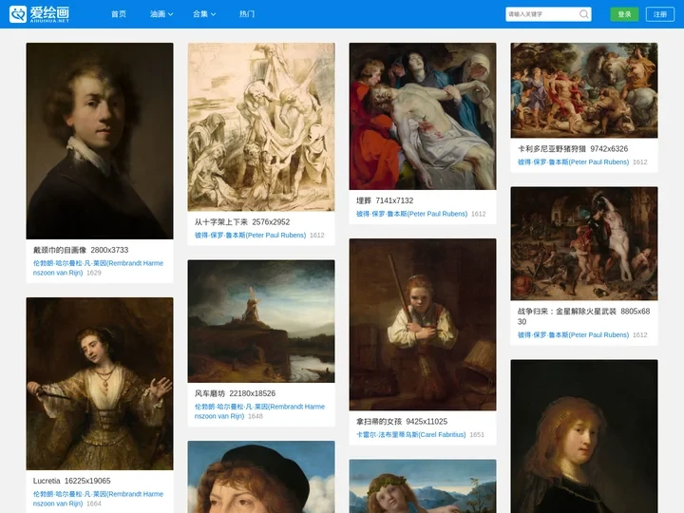684x513 pixels.
Task: Open the 风车磨坊 landscape thumbnail
Action: click(x=261, y=321)
